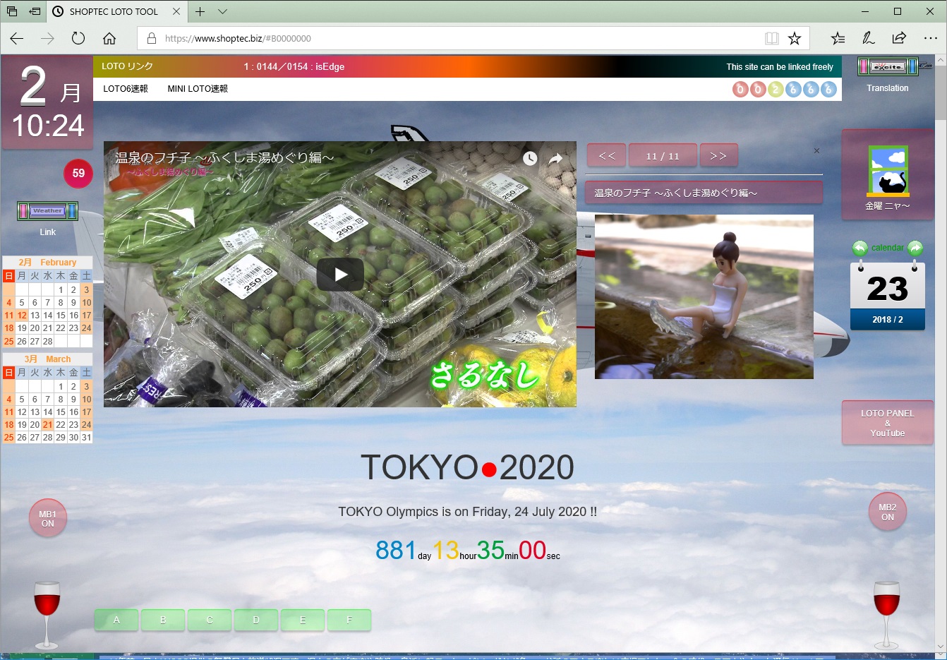Viewport: 947px width, 660px height.
Task: Click 'This site can be linked freely'
Action: pos(780,67)
